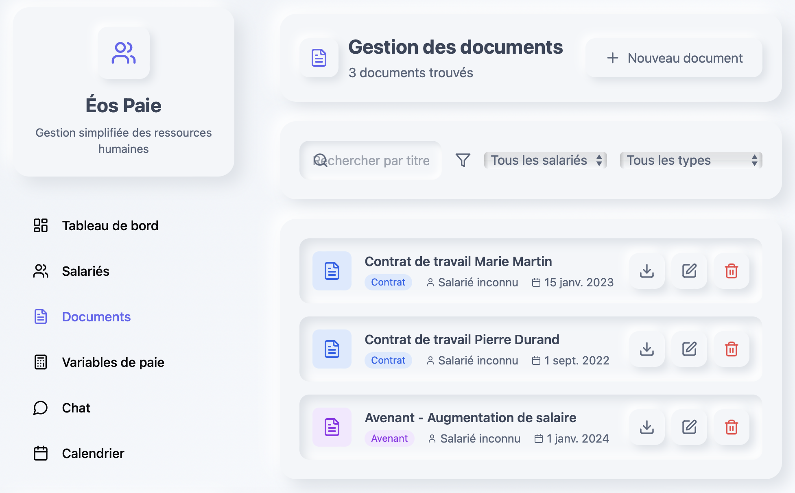Click title Avenant - Augmentation de salaire

(x=470, y=418)
